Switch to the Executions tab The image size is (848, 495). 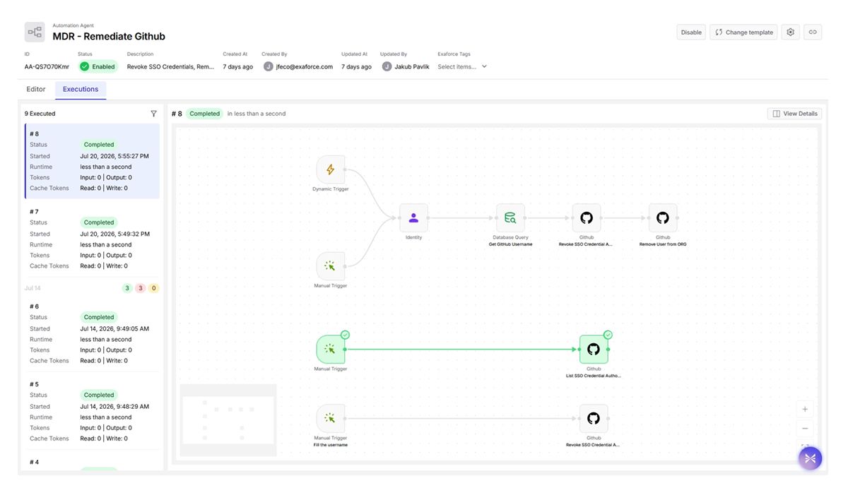81,90
